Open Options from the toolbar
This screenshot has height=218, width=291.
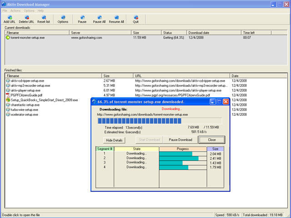point(63,19)
